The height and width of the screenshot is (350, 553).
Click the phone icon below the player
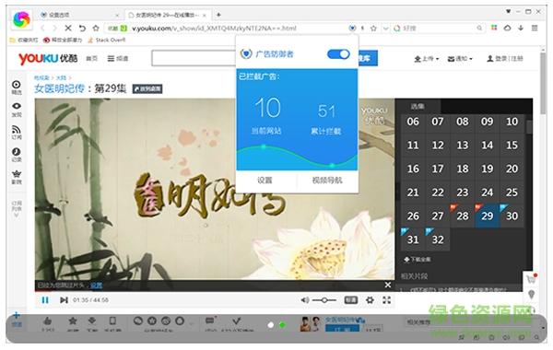coord(112,321)
